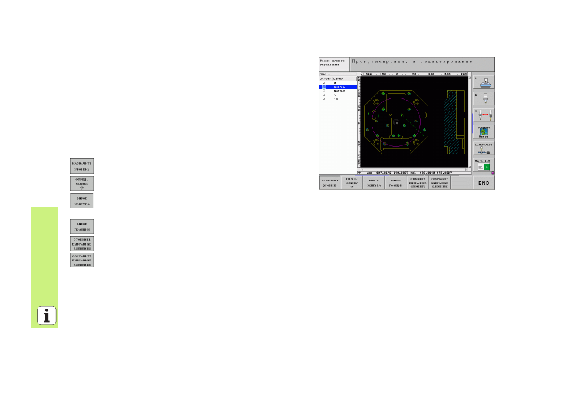
Task: Toggle the checkbox for layer 1
Action: click(324, 95)
